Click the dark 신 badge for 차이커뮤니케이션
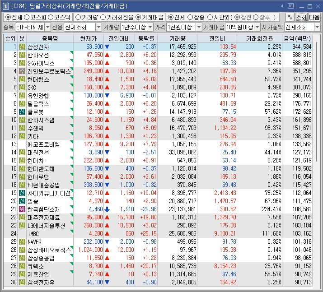The height and width of the screenshot is (292, 323). pyautogui.click(x=22, y=193)
